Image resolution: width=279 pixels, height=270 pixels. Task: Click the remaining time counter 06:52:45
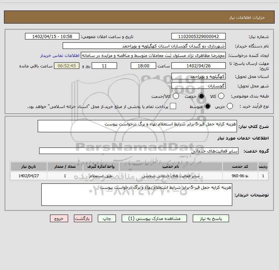click(x=67, y=66)
